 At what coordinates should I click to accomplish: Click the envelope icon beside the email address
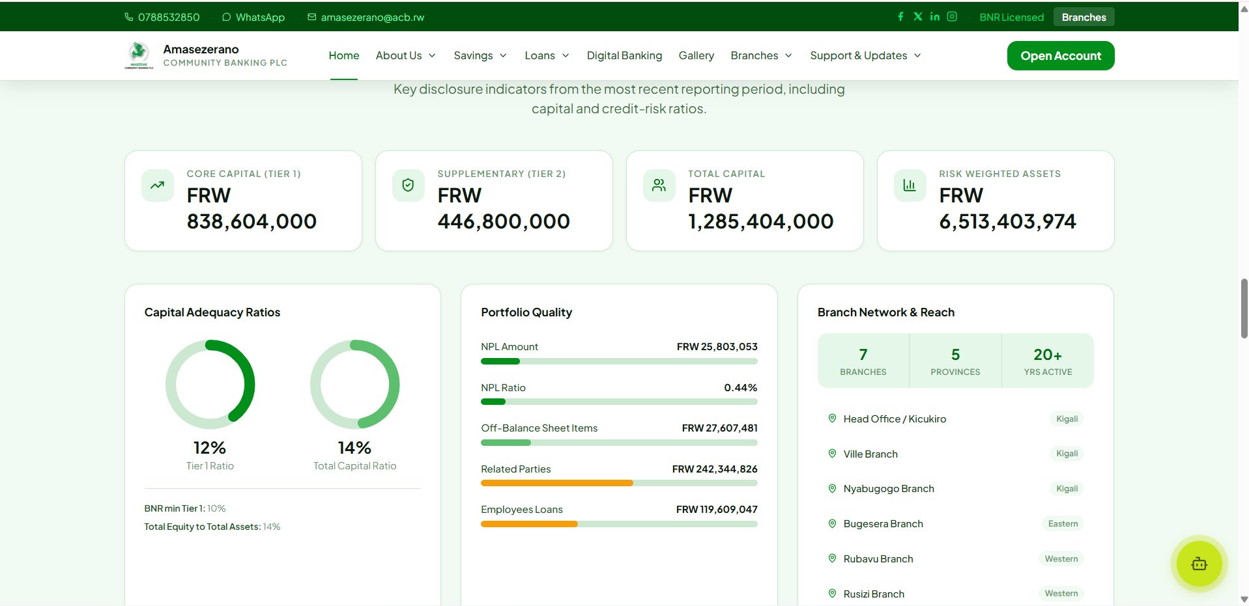click(312, 17)
